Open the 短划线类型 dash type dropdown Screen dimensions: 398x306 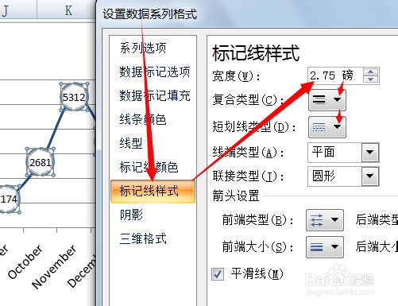coord(327,127)
